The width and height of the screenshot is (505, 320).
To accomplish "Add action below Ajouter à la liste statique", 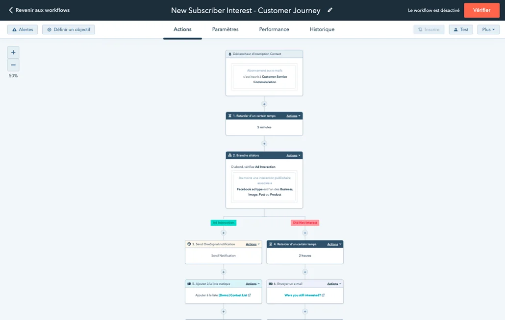I will click(x=224, y=312).
